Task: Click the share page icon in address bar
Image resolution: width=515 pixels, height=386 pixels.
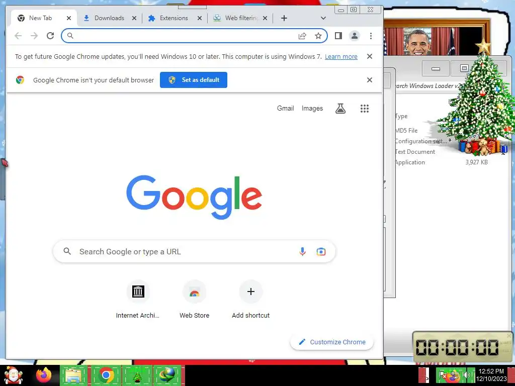Action: click(x=302, y=36)
